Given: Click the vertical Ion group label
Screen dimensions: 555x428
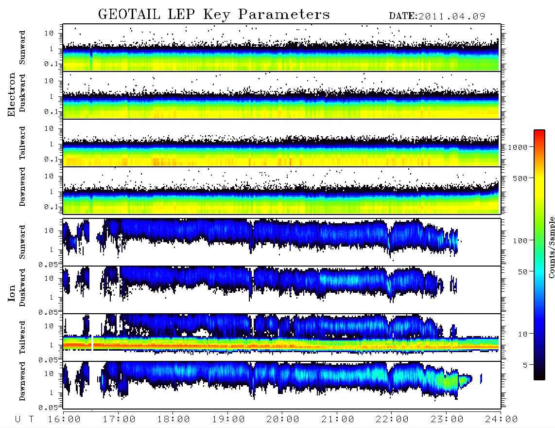Looking at the screenshot, I should point(11,293).
